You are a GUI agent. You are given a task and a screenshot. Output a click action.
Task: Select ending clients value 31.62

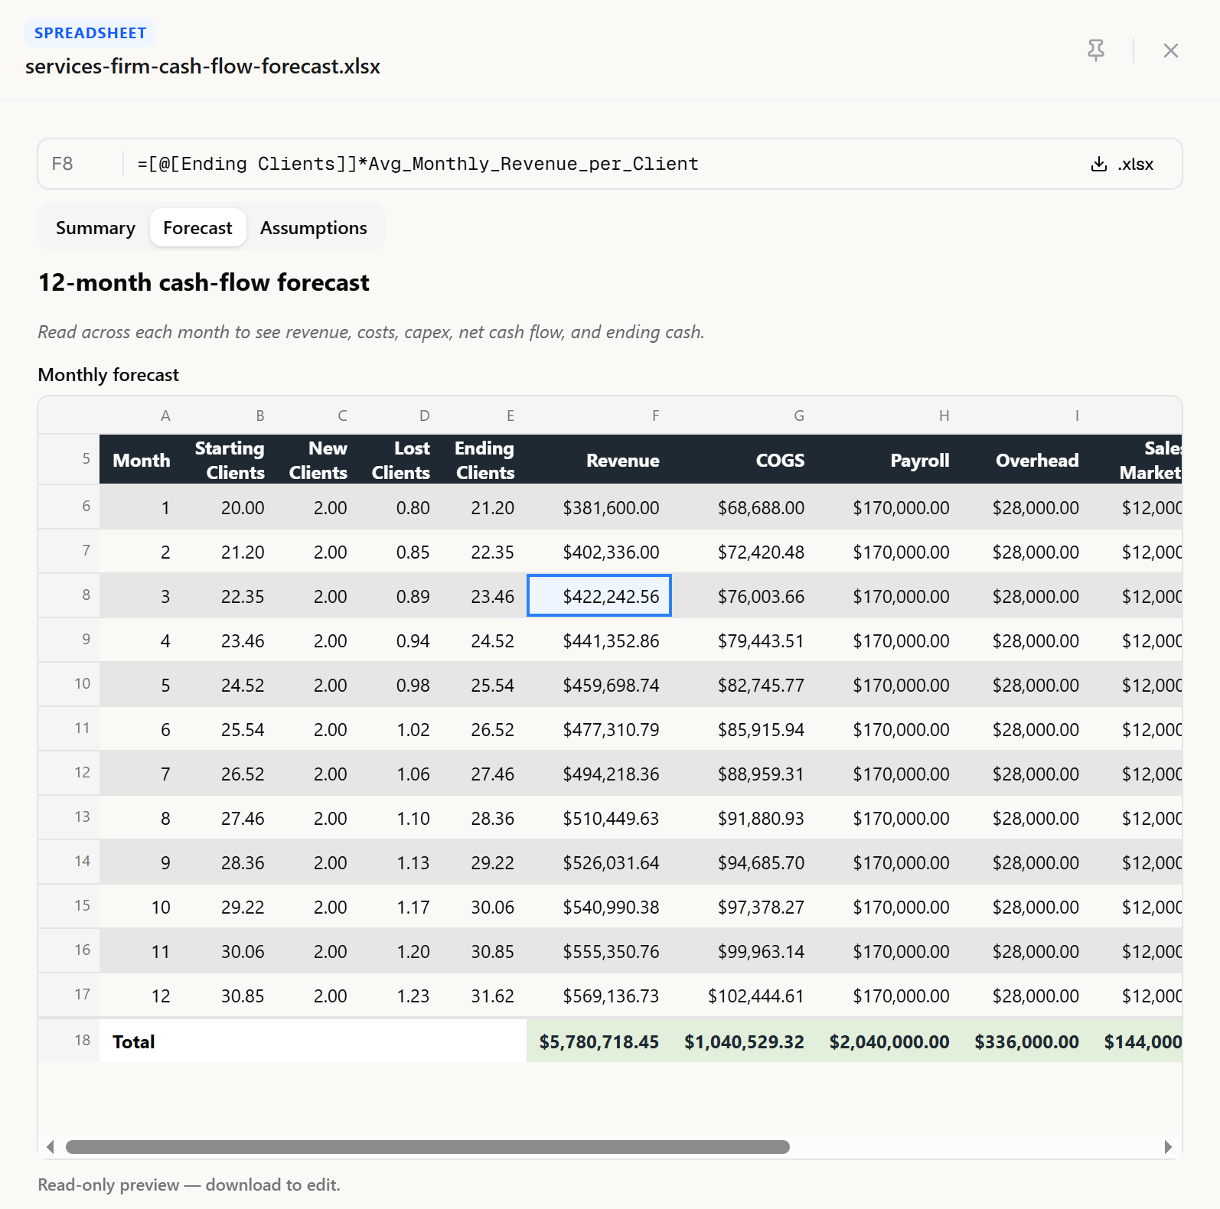point(484,996)
